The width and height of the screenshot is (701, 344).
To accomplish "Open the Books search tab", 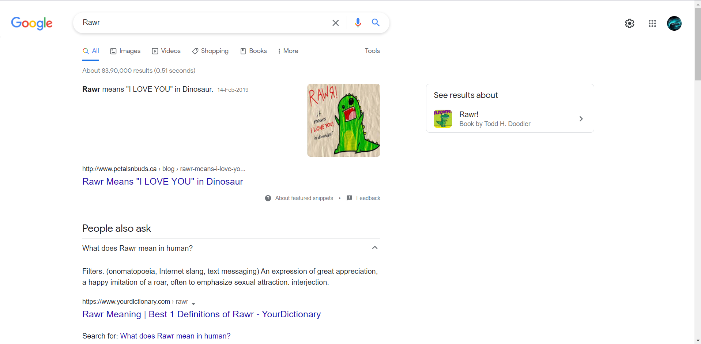I will tap(253, 51).
